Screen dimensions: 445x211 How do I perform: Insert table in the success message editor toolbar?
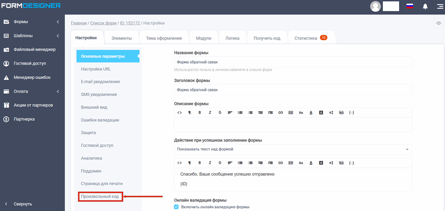pos(291,163)
